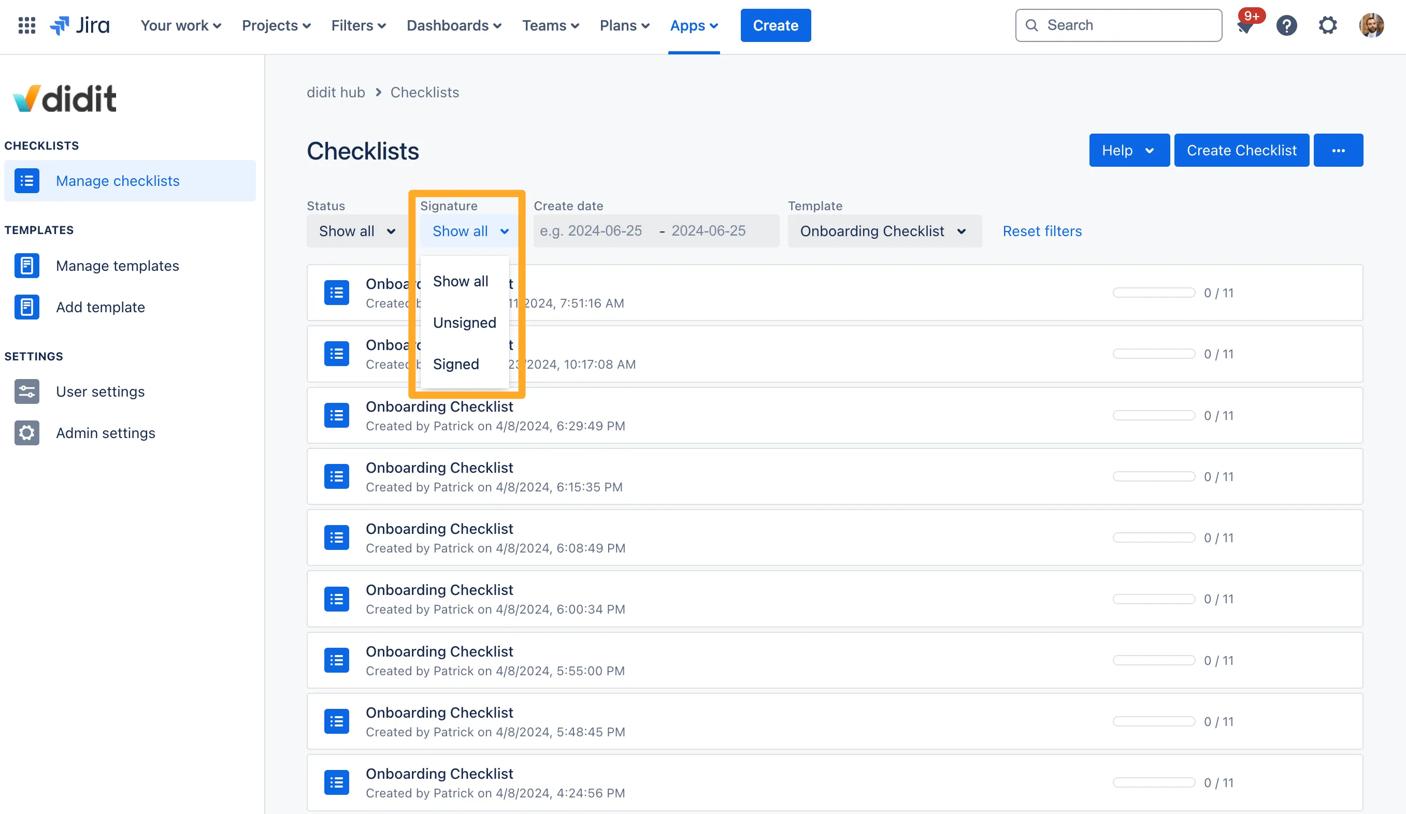
Task: Click the blue Create button
Action: [x=776, y=25]
